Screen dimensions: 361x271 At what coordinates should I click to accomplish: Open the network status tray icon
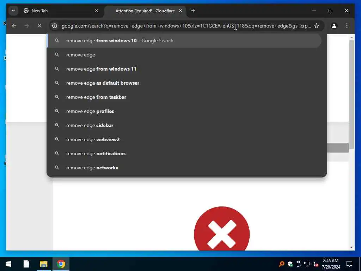click(307, 264)
